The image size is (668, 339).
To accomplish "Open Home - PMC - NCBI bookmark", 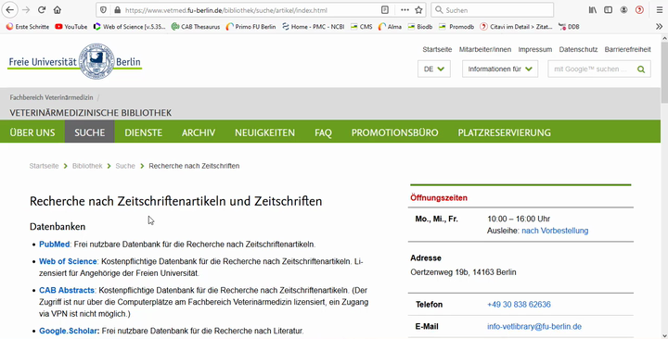I will [x=314, y=26].
